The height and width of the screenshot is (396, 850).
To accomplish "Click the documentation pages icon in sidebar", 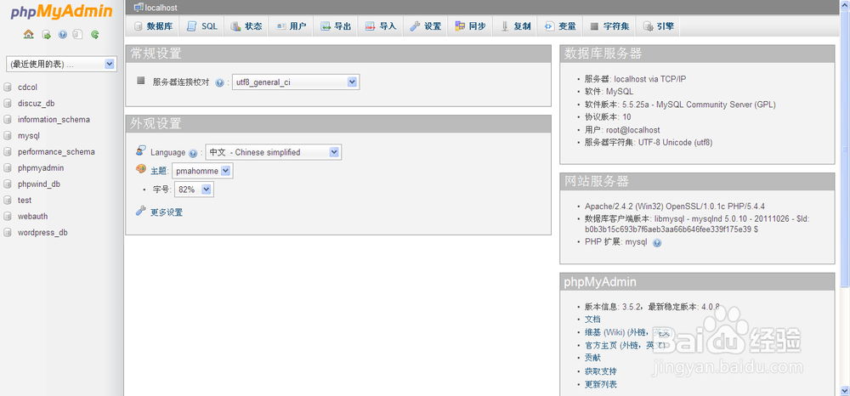I will pos(78,34).
